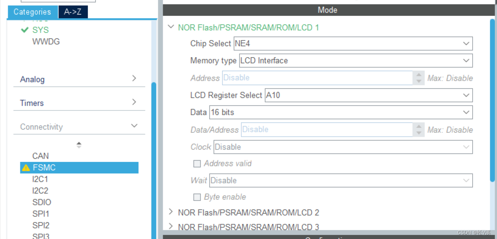Image resolution: width=497 pixels, height=239 pixels.
Task: Enable the Address valid checkbox
Action: [197, 164]
